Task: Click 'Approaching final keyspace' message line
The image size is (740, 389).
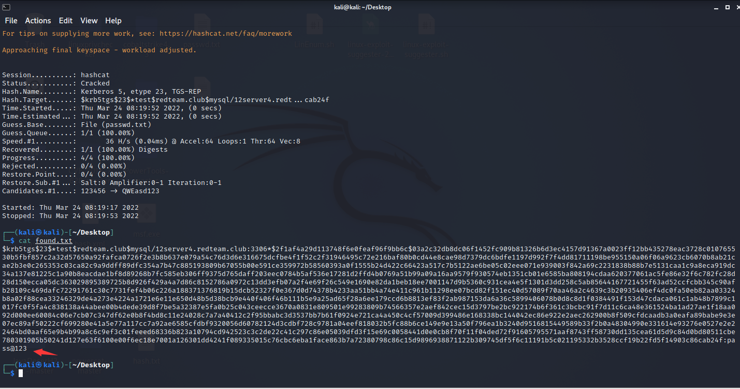Action: pyautogui.click(x=99, y=50)
